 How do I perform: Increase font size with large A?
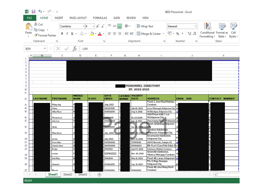[98, 26]
